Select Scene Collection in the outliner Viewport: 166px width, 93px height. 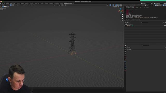[130, 24]
